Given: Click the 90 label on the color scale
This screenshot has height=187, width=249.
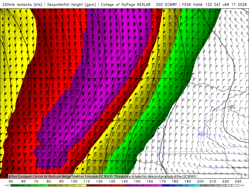Looking at the screenshot, I should [61, 181].
